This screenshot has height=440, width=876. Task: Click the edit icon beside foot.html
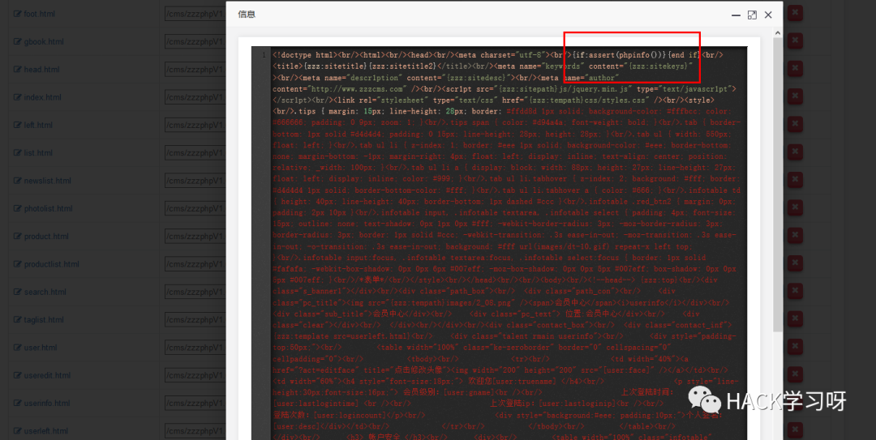(17, 14)
